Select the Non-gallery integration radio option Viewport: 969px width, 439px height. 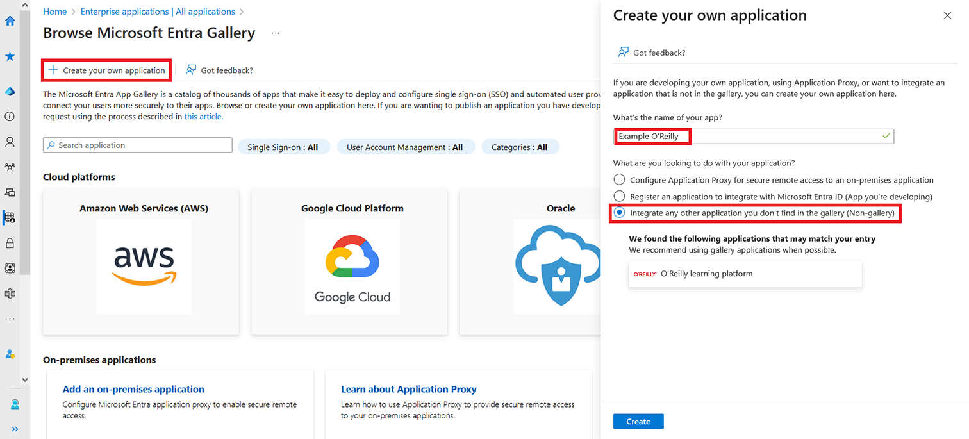(x=619, y=213)
